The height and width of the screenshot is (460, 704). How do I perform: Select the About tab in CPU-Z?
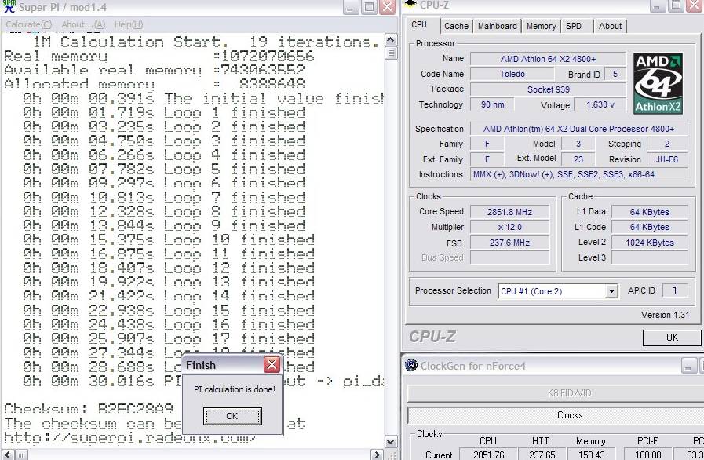click(610, 26)
